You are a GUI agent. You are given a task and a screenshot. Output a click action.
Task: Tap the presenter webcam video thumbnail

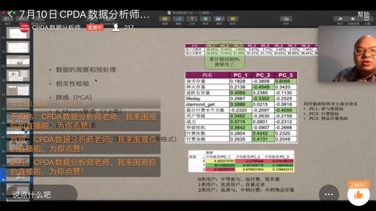347,54
